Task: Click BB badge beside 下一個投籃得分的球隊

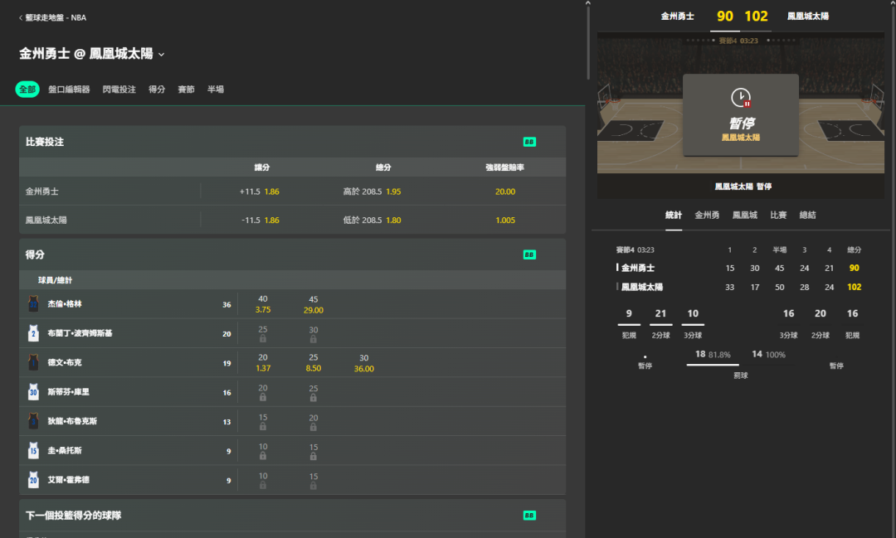Action: (x=529, y=516)
